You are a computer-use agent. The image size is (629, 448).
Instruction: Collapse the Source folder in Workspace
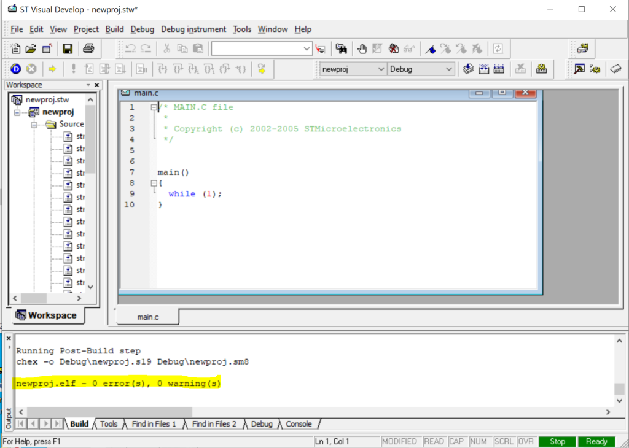(x=35, y=124)
